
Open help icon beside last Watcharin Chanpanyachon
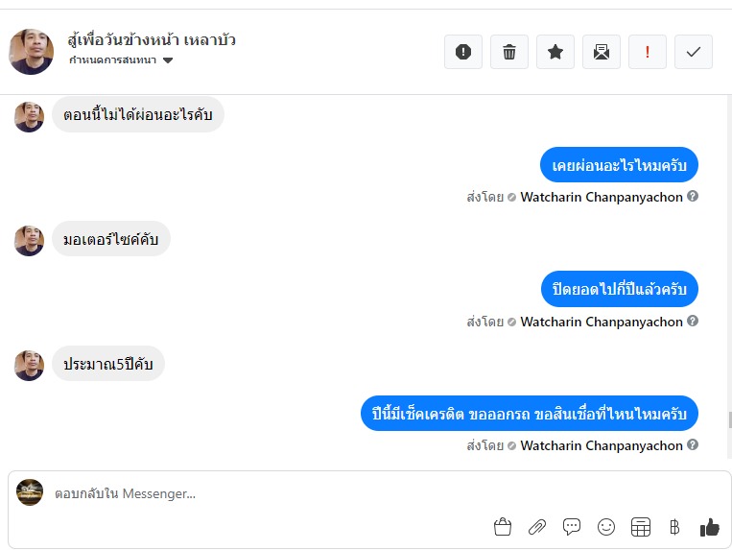tap(693, 444)
